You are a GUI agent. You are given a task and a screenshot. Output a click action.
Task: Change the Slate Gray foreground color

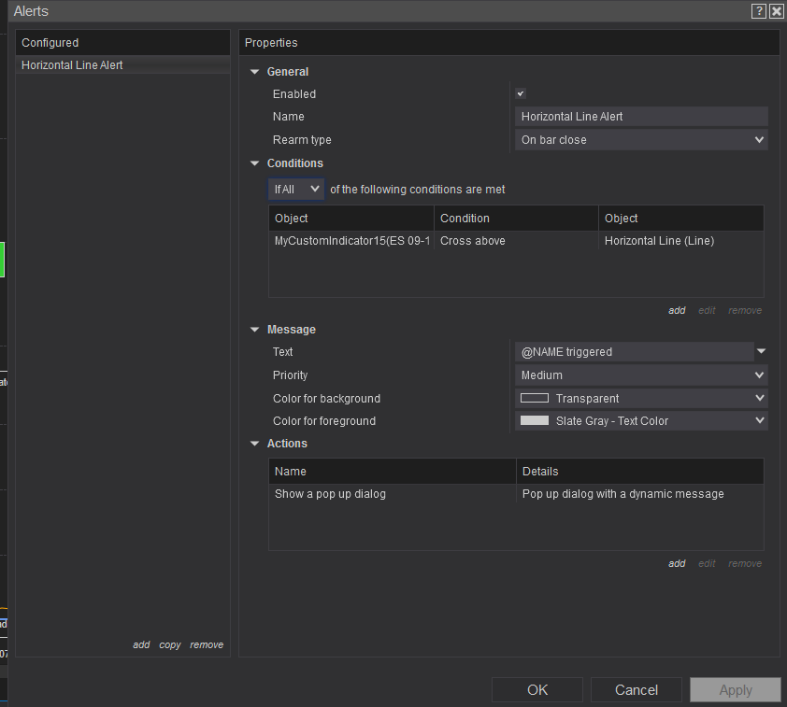click(641, 421)
